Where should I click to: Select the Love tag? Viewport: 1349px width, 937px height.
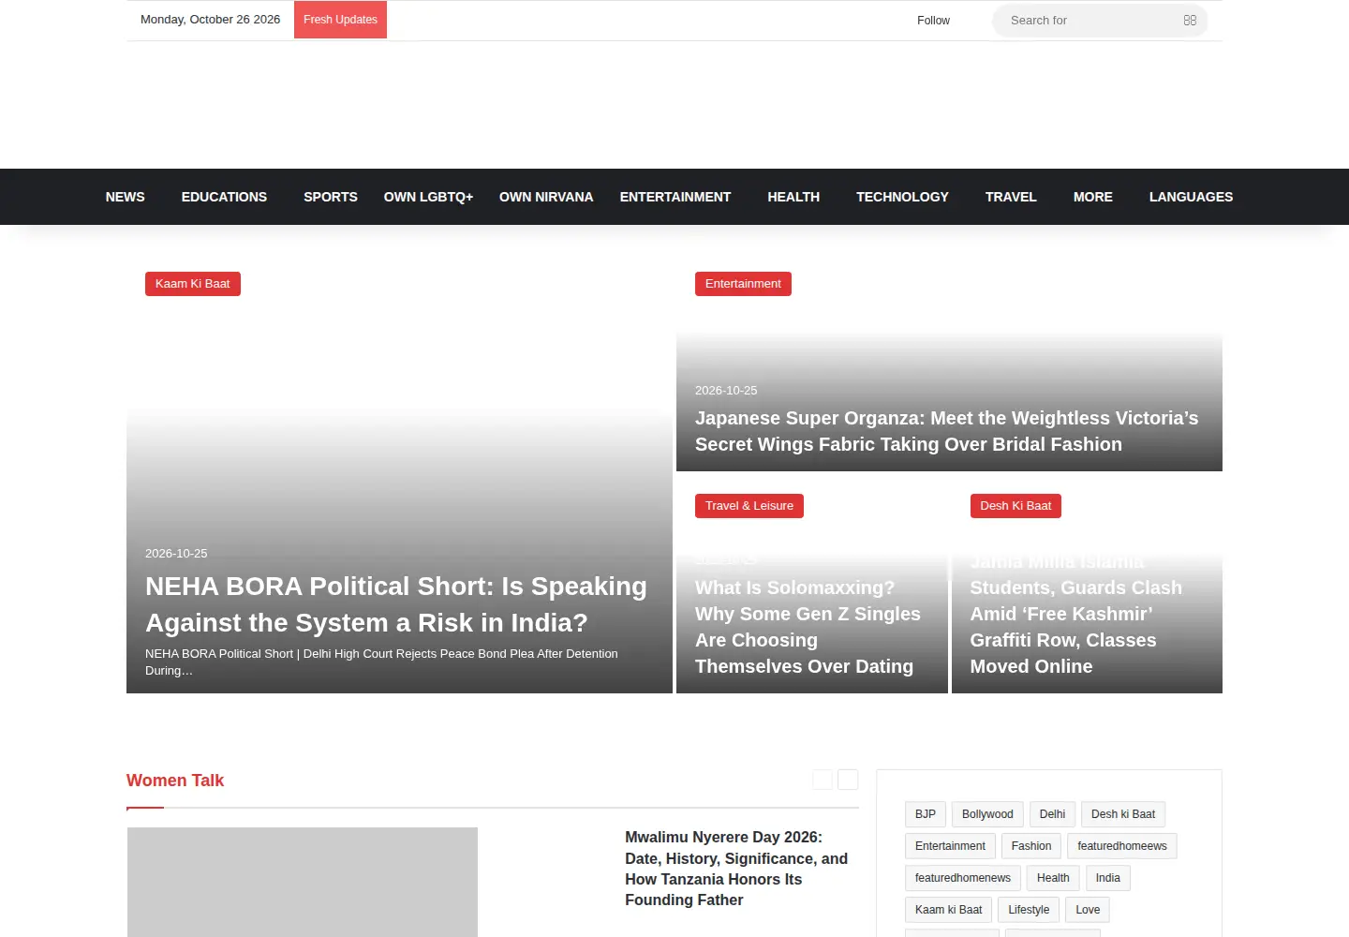click(1088, 910)
